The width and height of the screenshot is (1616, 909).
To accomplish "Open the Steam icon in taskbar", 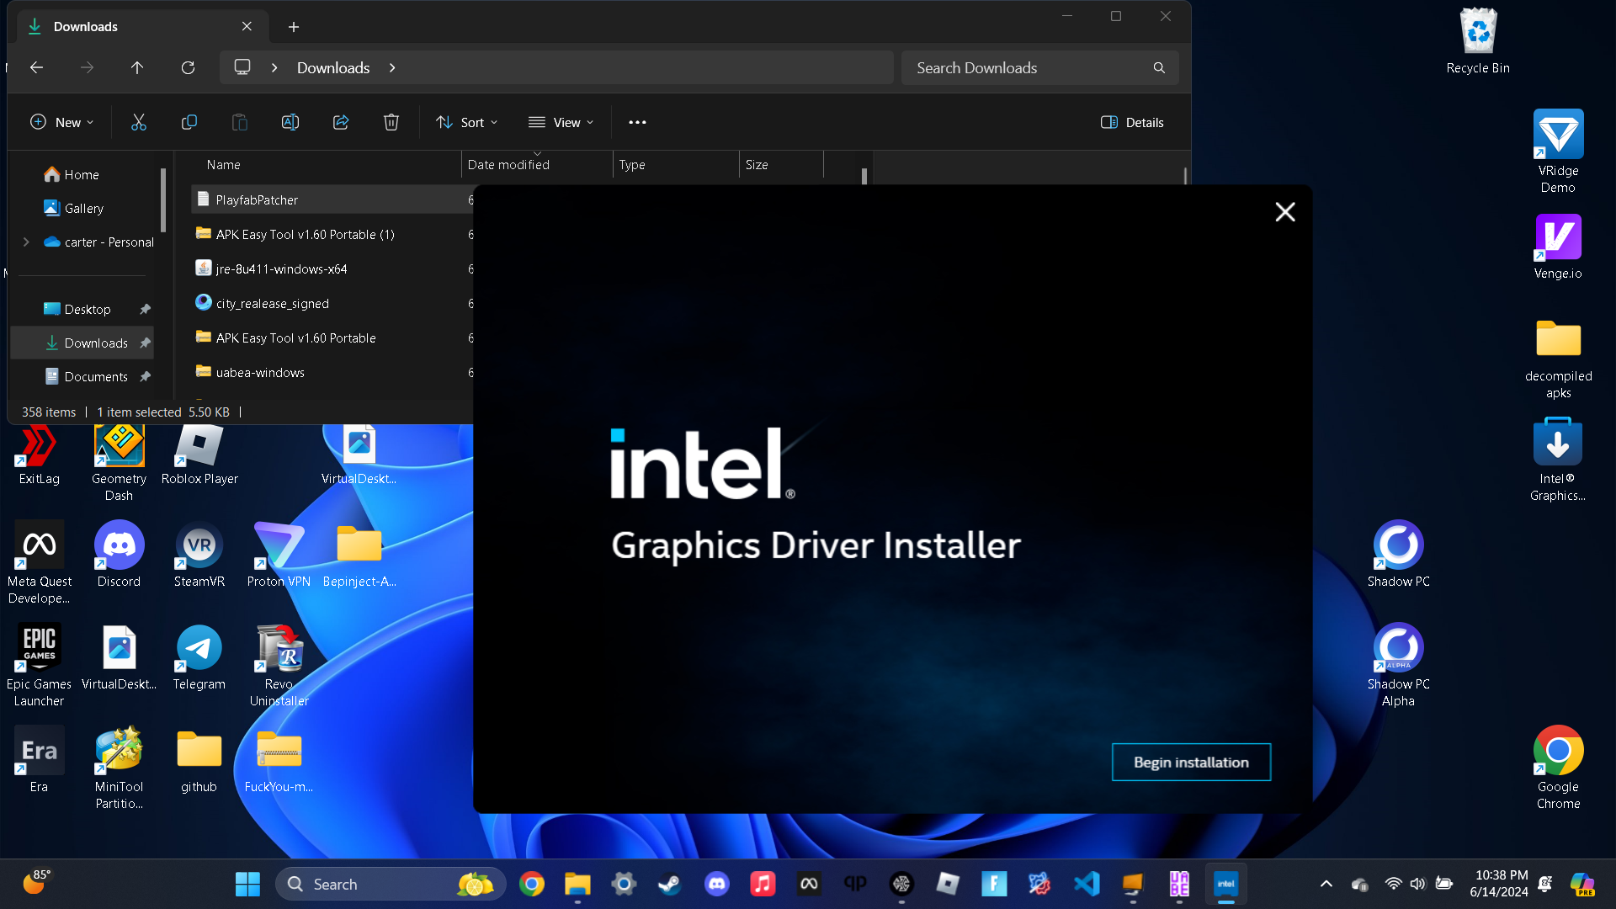I will tap(670, 884).
